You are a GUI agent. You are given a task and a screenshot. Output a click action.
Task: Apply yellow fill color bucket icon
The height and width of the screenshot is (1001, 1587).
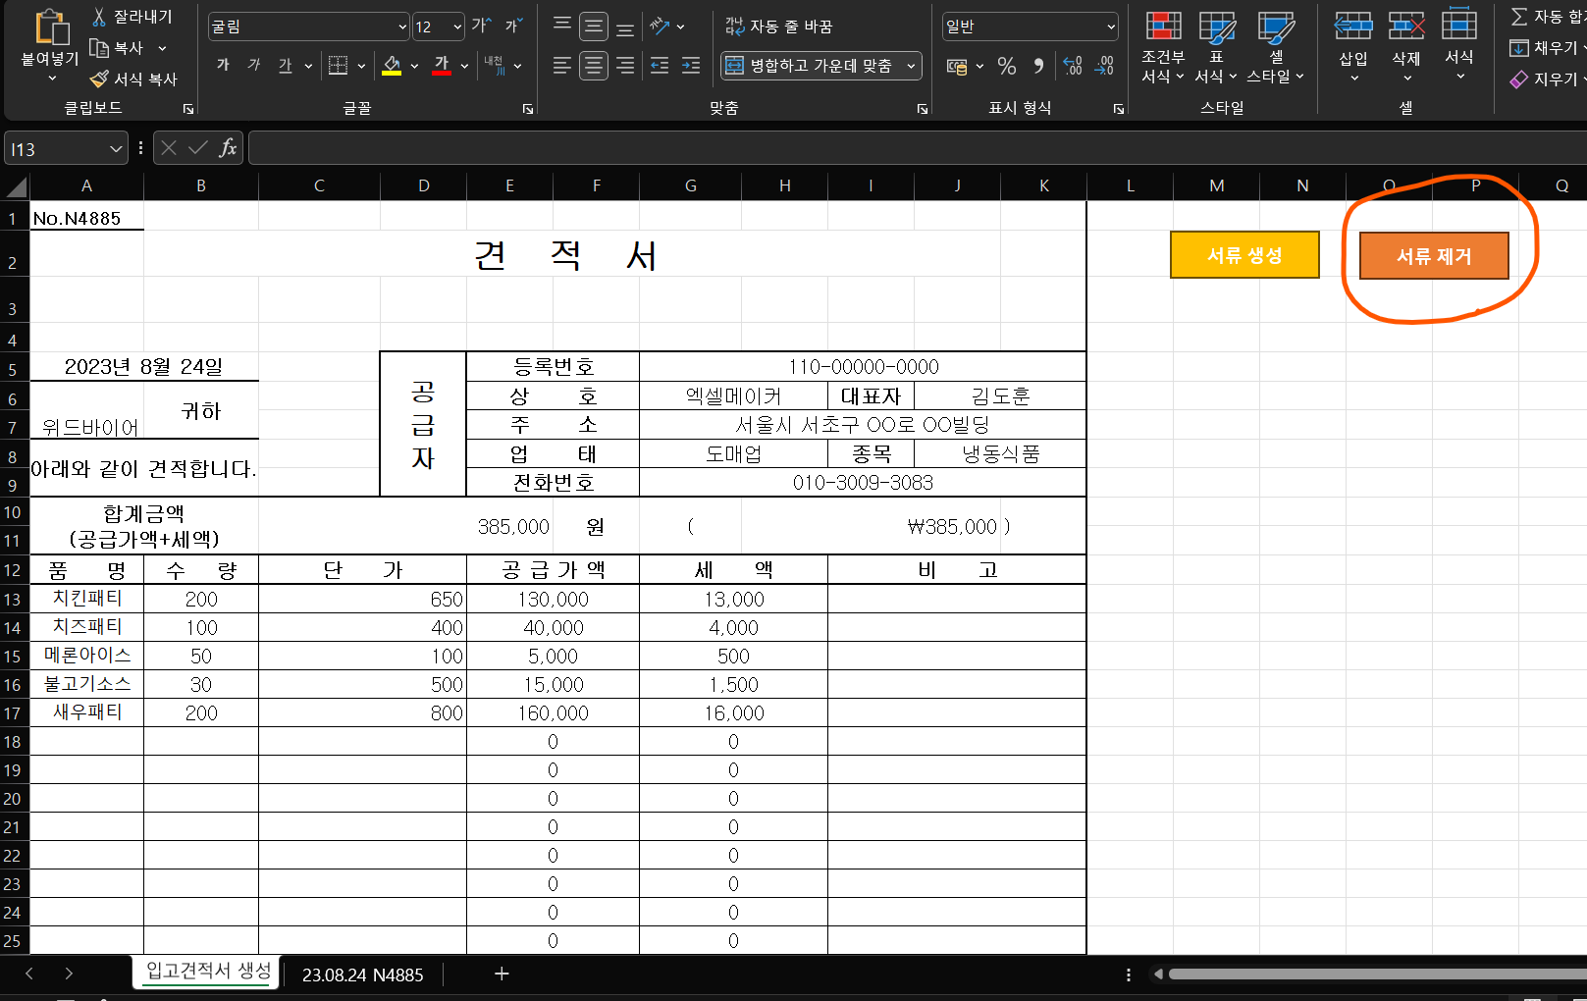coord(392,66)
